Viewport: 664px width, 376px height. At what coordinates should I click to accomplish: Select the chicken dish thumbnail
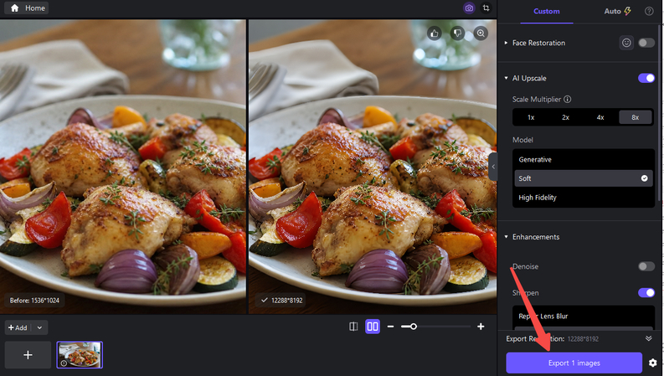[x=80, y=355]
